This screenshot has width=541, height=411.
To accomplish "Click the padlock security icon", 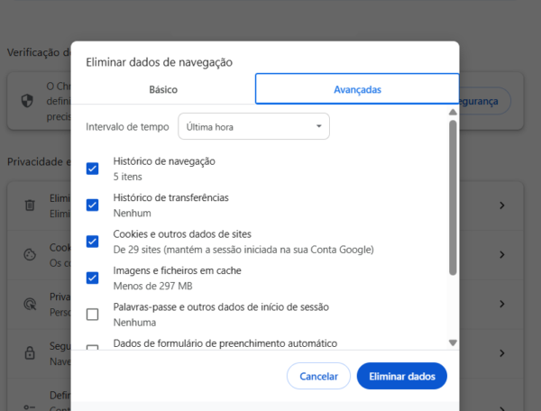I will (30, 353).
